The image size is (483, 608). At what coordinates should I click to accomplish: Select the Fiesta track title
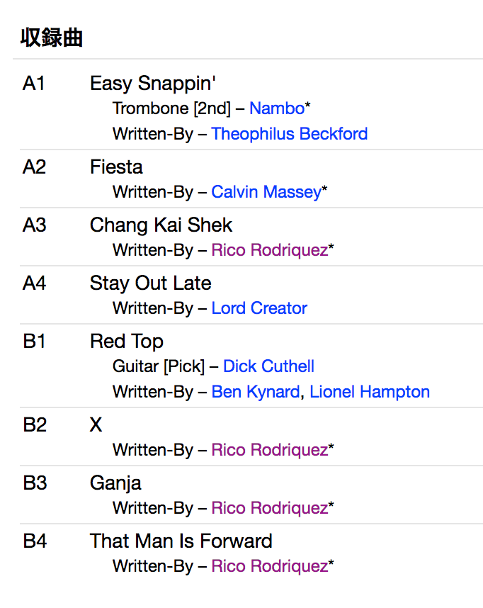coord(116,167)
